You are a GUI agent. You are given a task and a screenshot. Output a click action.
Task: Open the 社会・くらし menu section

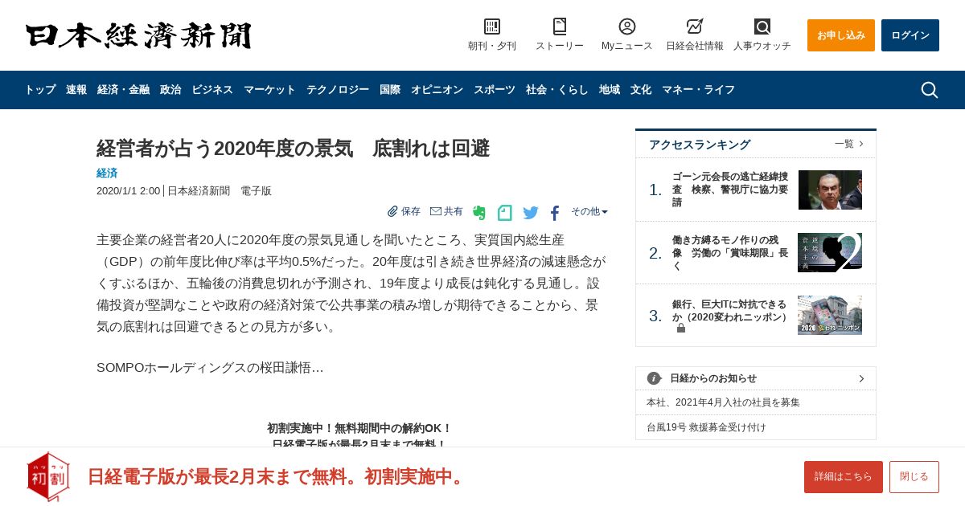click(557, 90)
